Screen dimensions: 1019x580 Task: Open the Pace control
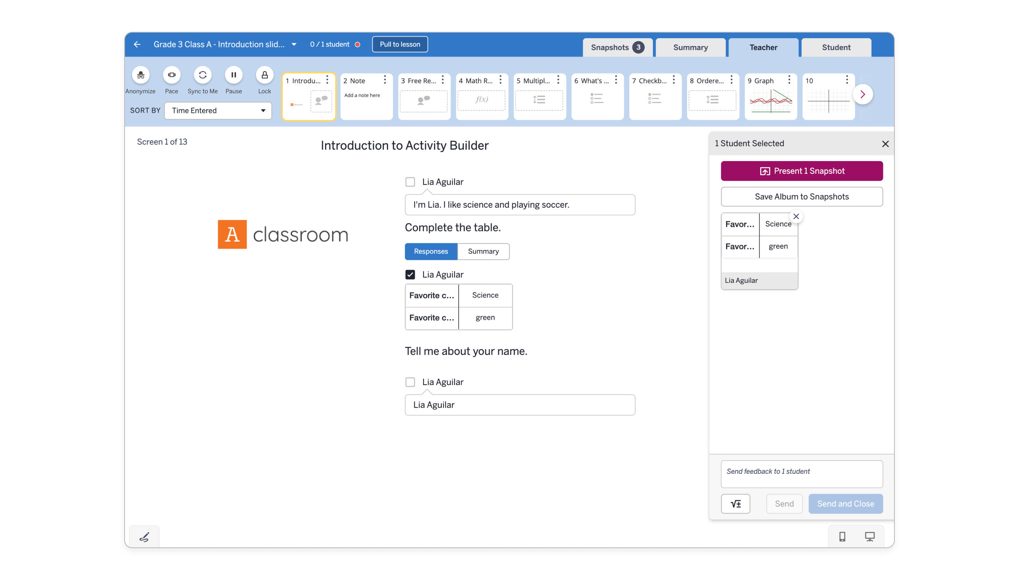(x=172, y=75)
